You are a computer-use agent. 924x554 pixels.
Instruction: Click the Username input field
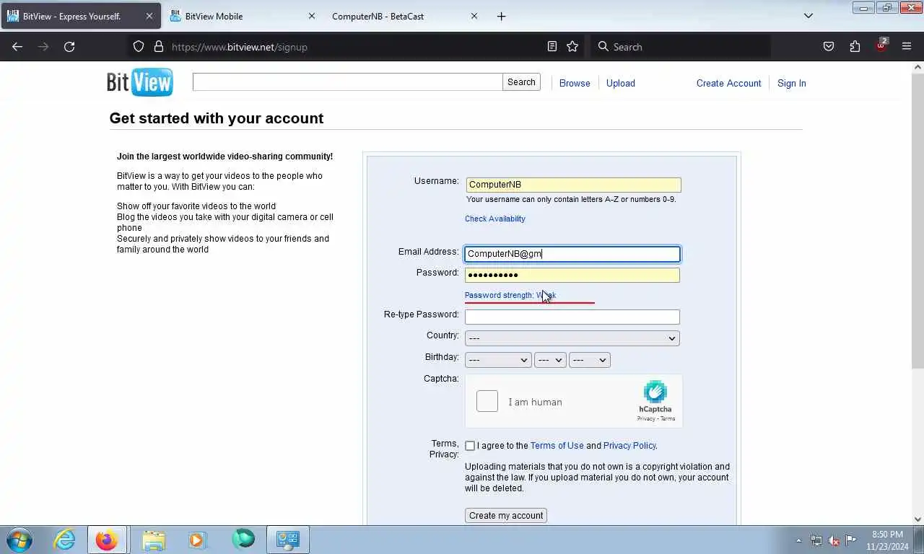(573, 185)
